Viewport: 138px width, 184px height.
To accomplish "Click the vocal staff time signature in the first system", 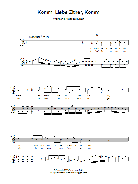I will 27,43.
